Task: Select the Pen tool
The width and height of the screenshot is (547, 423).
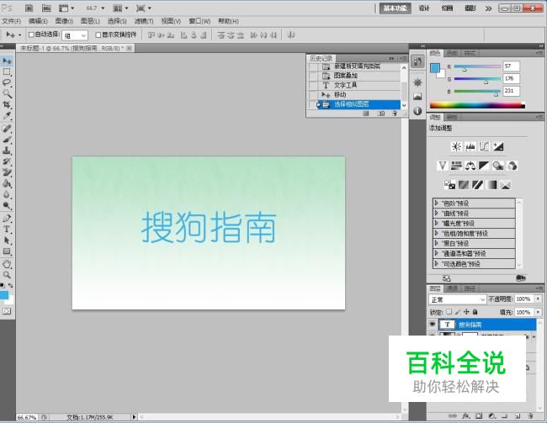Action: tap(7, 219)
